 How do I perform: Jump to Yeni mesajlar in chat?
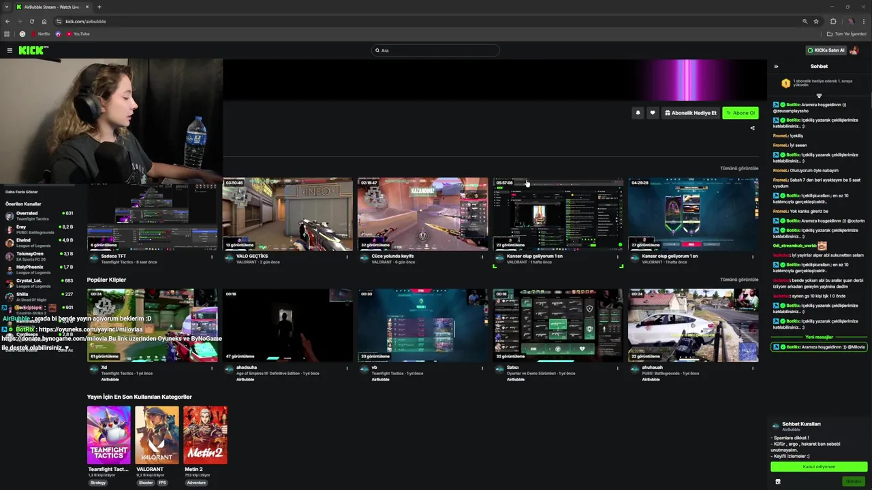(819, 337)
